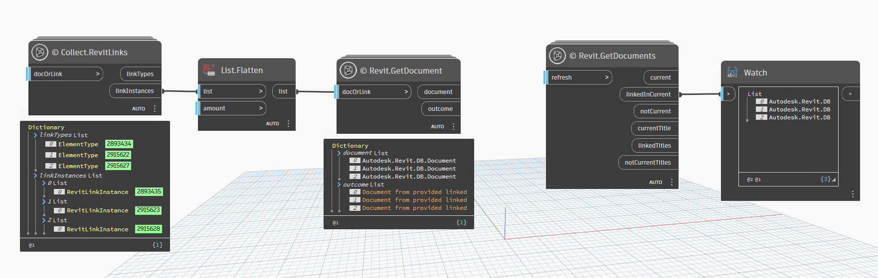Viewport: 878px width, 278px height.
Task: Click the Revit.GetDocument node title
Action: point(401,71)
